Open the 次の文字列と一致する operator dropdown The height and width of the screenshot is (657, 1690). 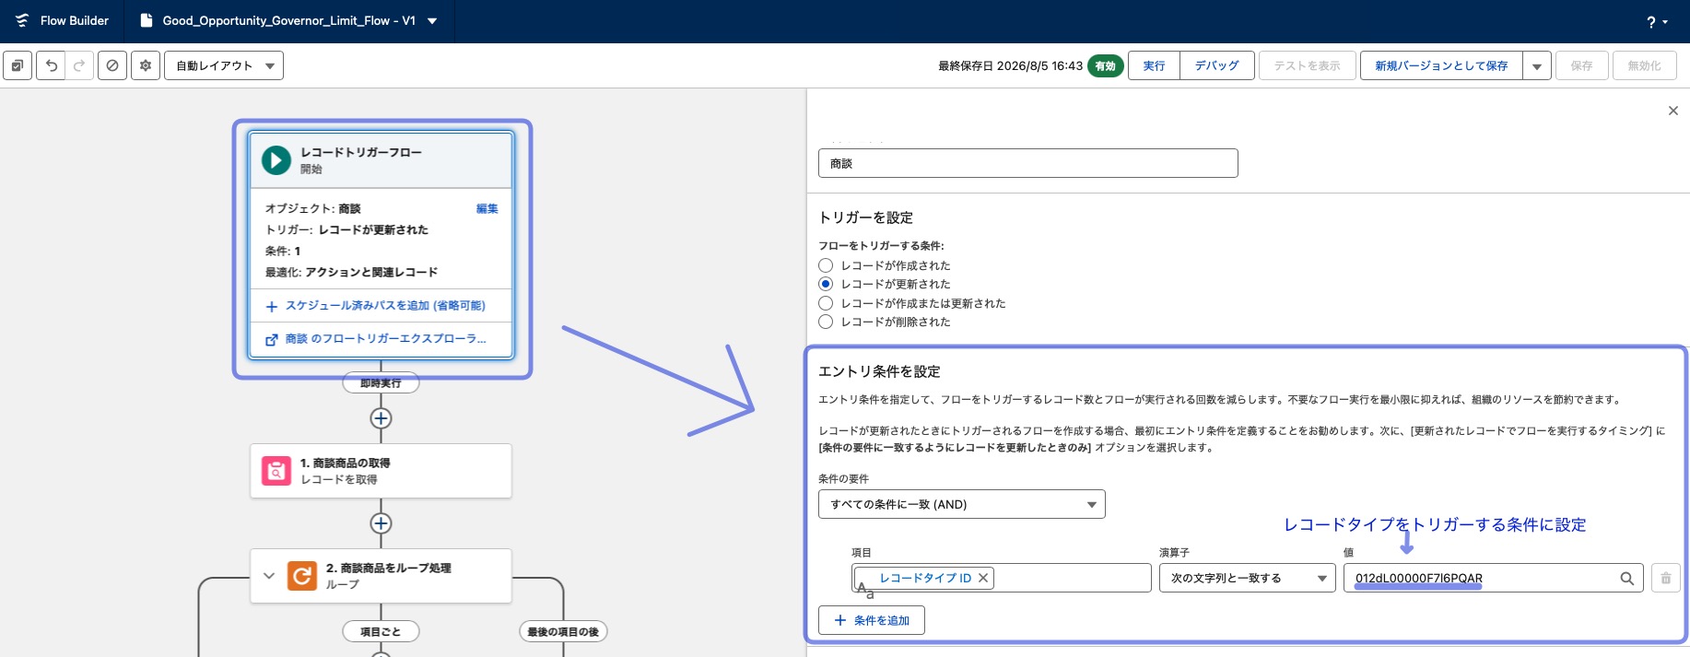click(1247, 578)
